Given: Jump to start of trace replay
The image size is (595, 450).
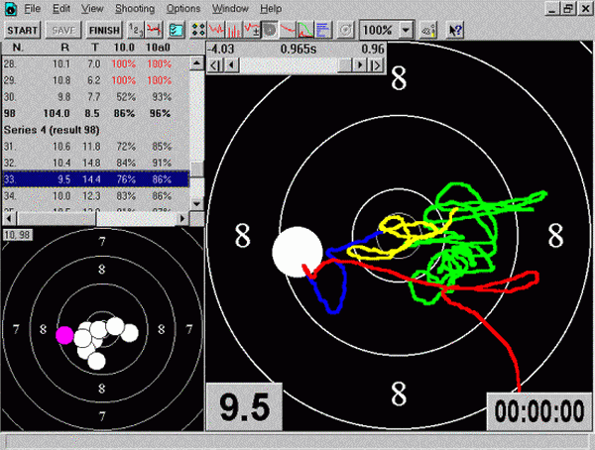Looking at the screenshot, I should [215, 65].
